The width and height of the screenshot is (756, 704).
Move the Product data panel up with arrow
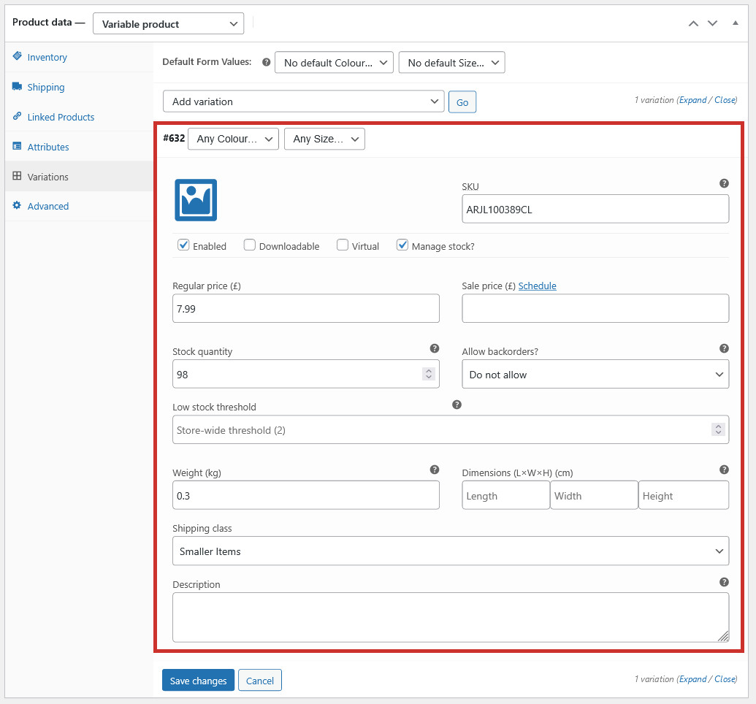pyautogui.click(x=693, y=23)
